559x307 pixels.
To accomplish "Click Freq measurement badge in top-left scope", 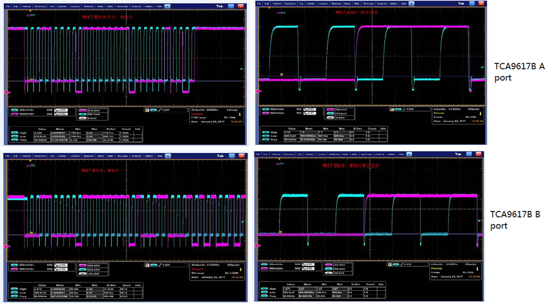I will click(x=14, y=140).
